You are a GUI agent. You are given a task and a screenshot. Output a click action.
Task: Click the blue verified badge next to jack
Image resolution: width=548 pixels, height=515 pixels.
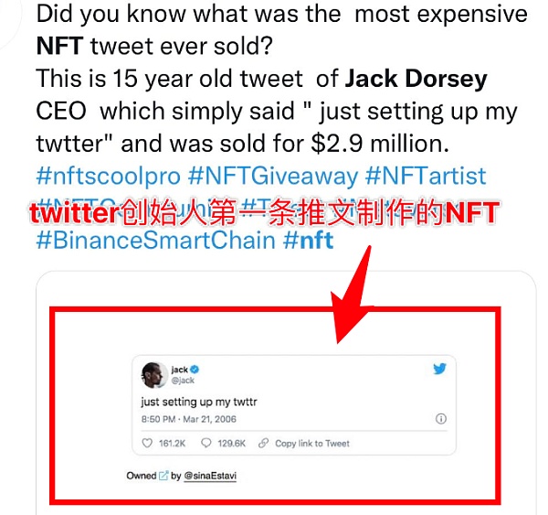pyautogui.click(x=195, y=369)
